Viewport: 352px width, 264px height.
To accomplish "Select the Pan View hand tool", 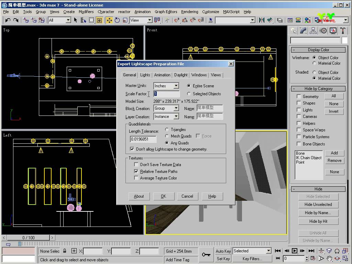I will 329,258.
